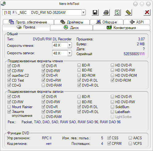Toggle CD+G checkbox
The width and height of the screenshot is (153, 151).
pyautogui.click(x=9, y=85)
